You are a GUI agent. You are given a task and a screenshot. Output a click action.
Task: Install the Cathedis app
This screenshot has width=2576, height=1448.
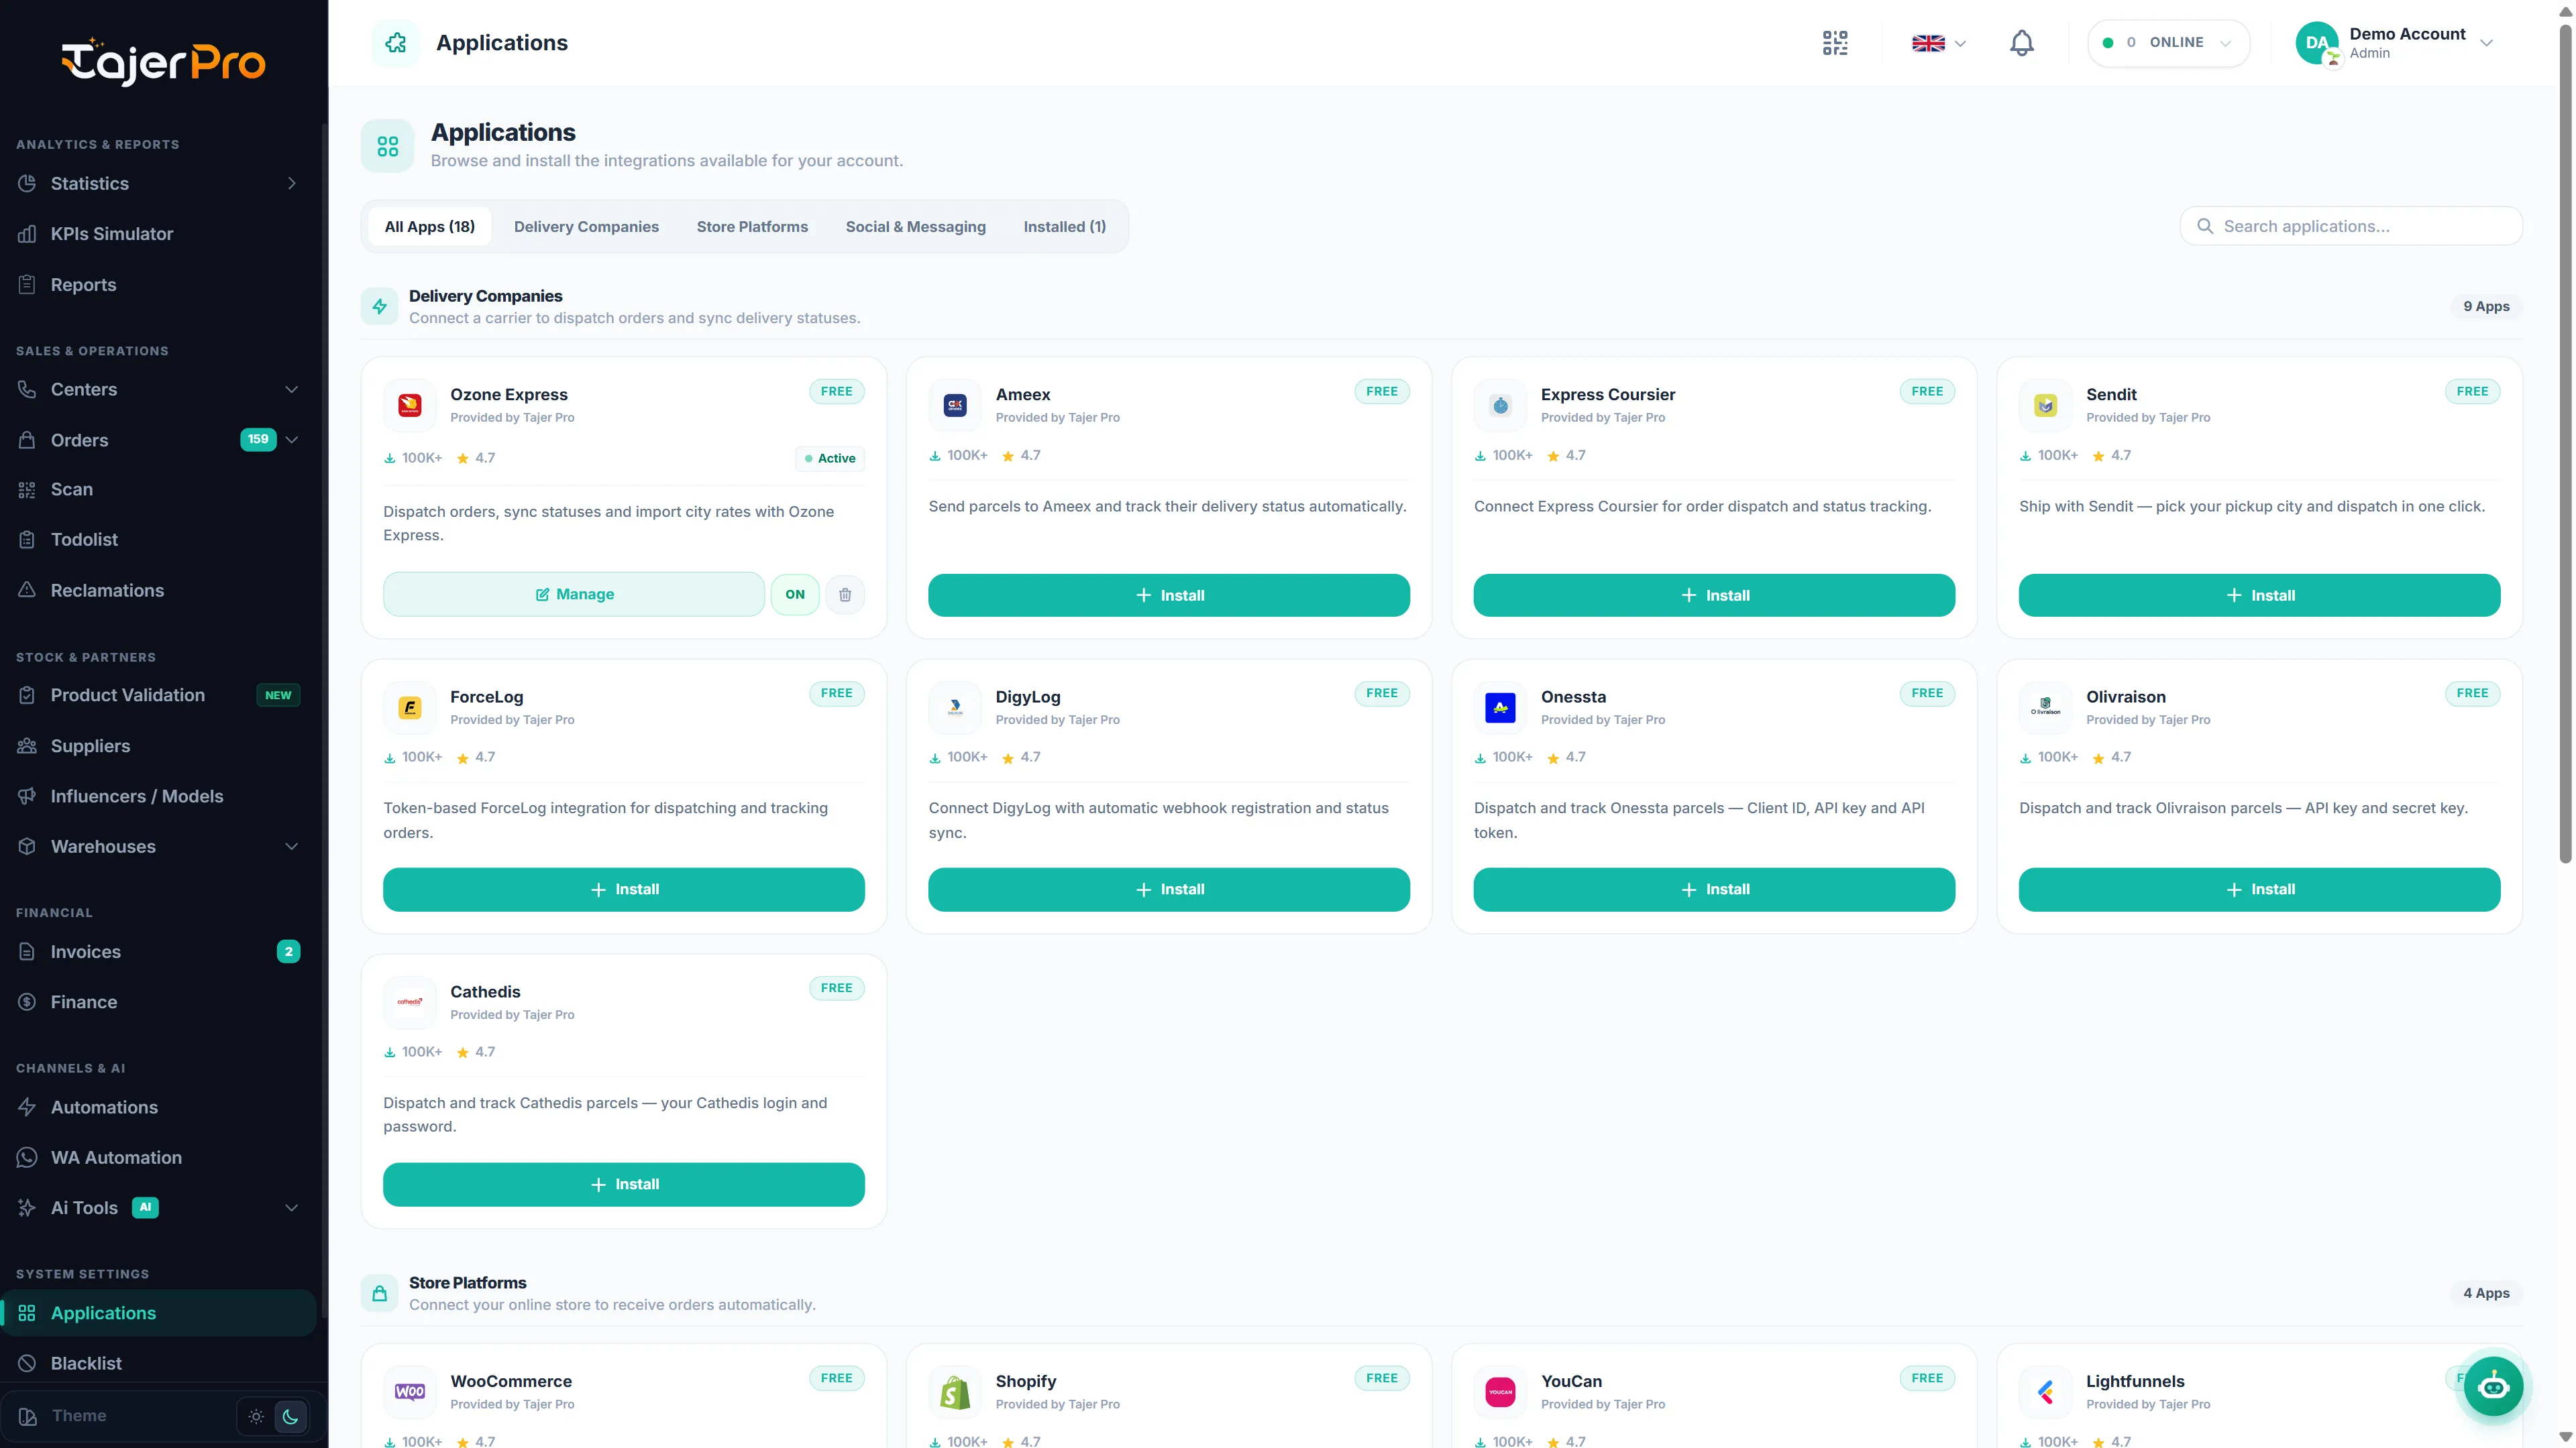(x=624, y=1184)
